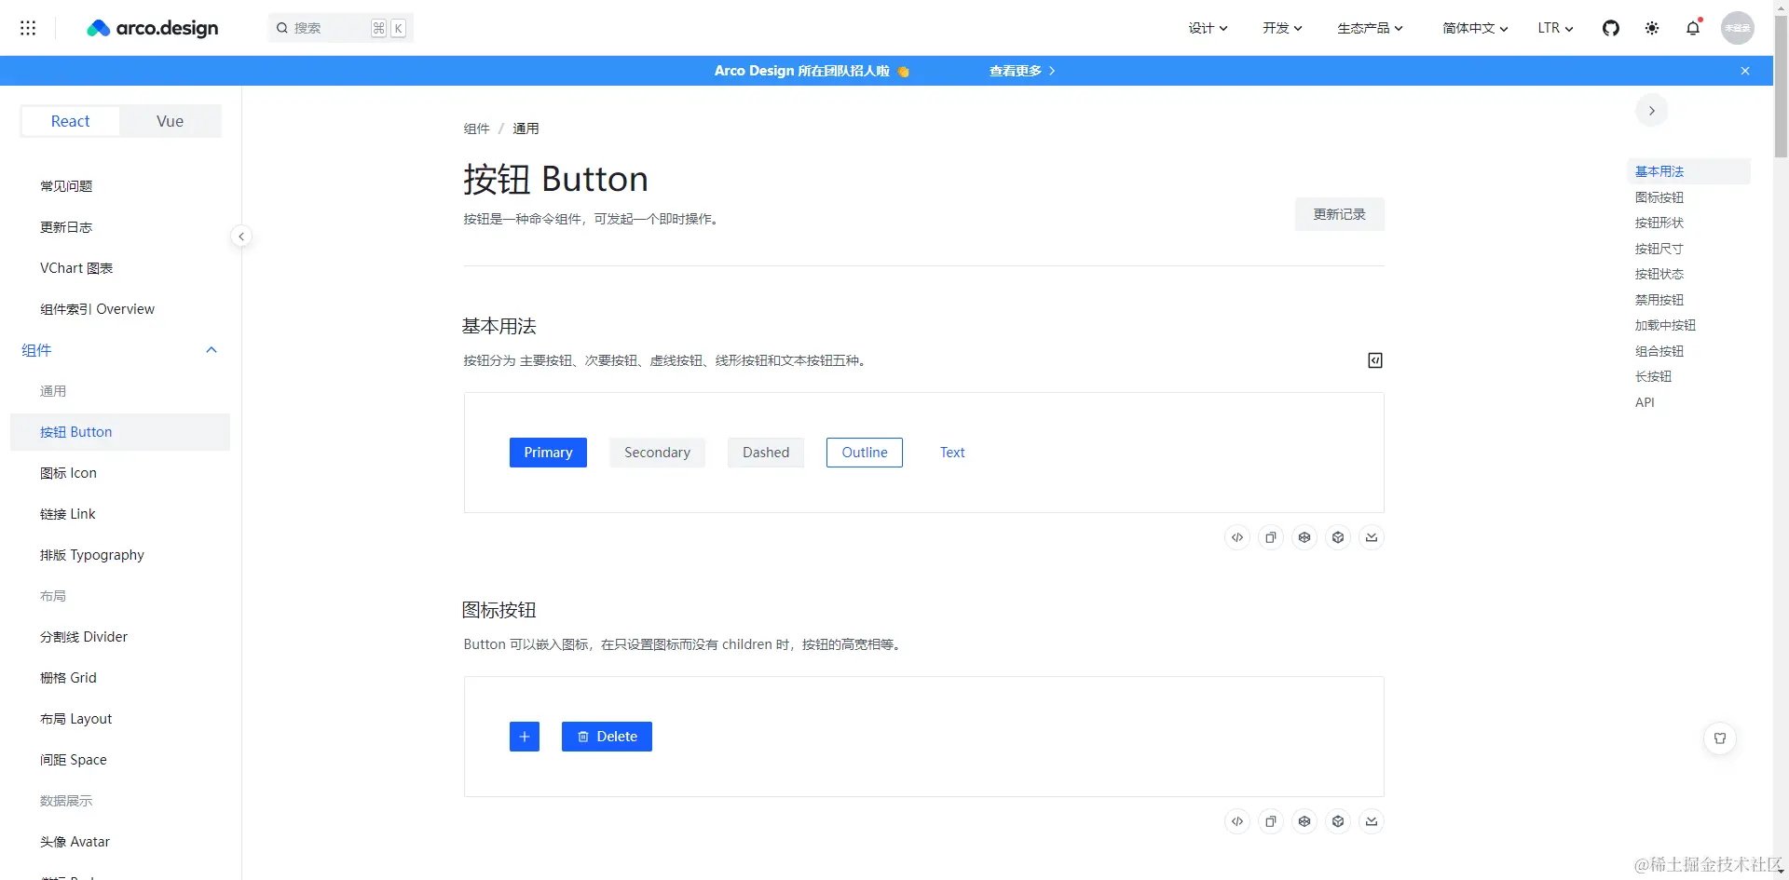Copy code of the 基本用法 demo
This screenshot has width=1789, height=880.
tap(1271, 537)
